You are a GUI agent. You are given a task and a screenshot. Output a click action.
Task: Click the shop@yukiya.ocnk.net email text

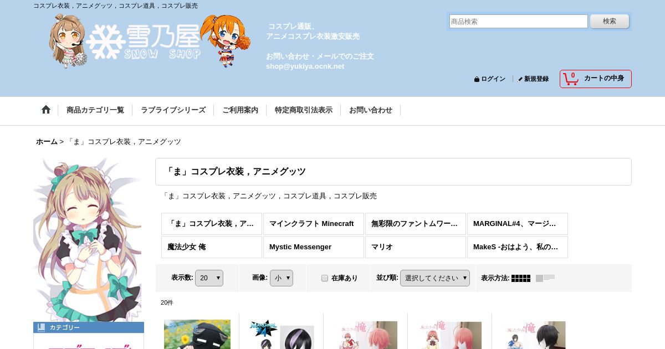[305, 66]
